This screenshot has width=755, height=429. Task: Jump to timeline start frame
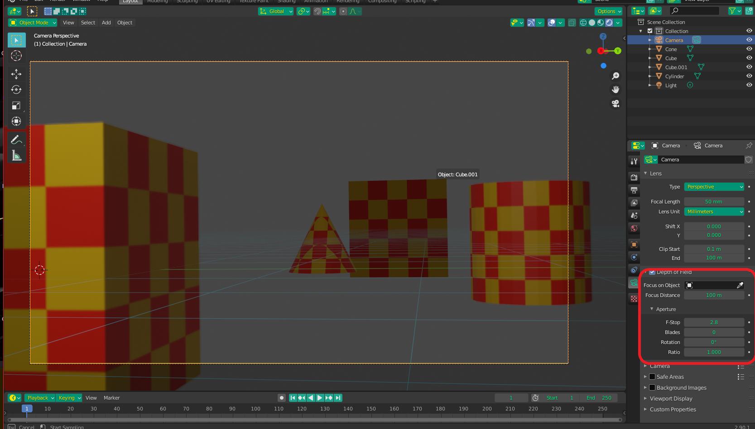(x=293, y=398)
